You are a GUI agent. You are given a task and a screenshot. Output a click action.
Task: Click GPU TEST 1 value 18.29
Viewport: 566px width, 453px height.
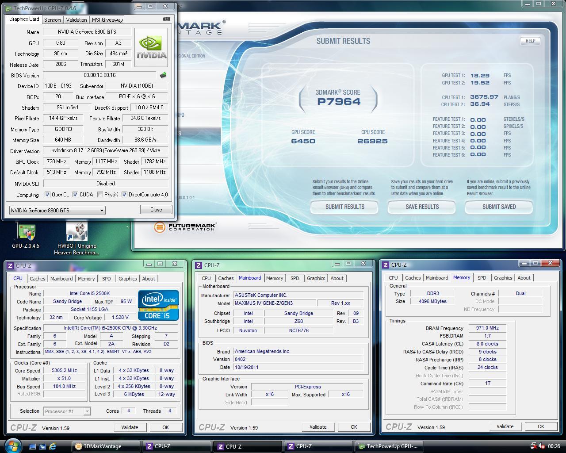[480, 76]
